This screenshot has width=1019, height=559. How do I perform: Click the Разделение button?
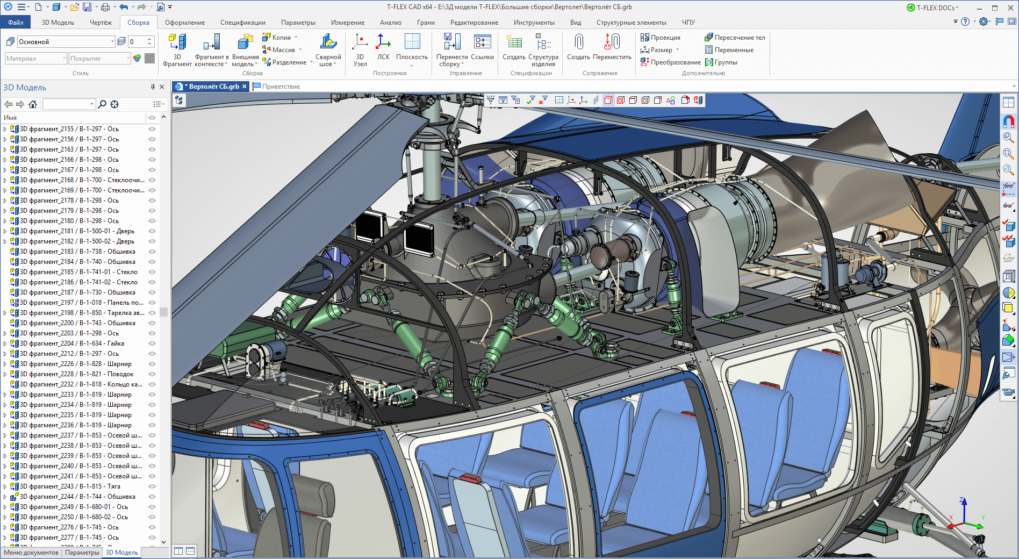click(x=285, y=62)
